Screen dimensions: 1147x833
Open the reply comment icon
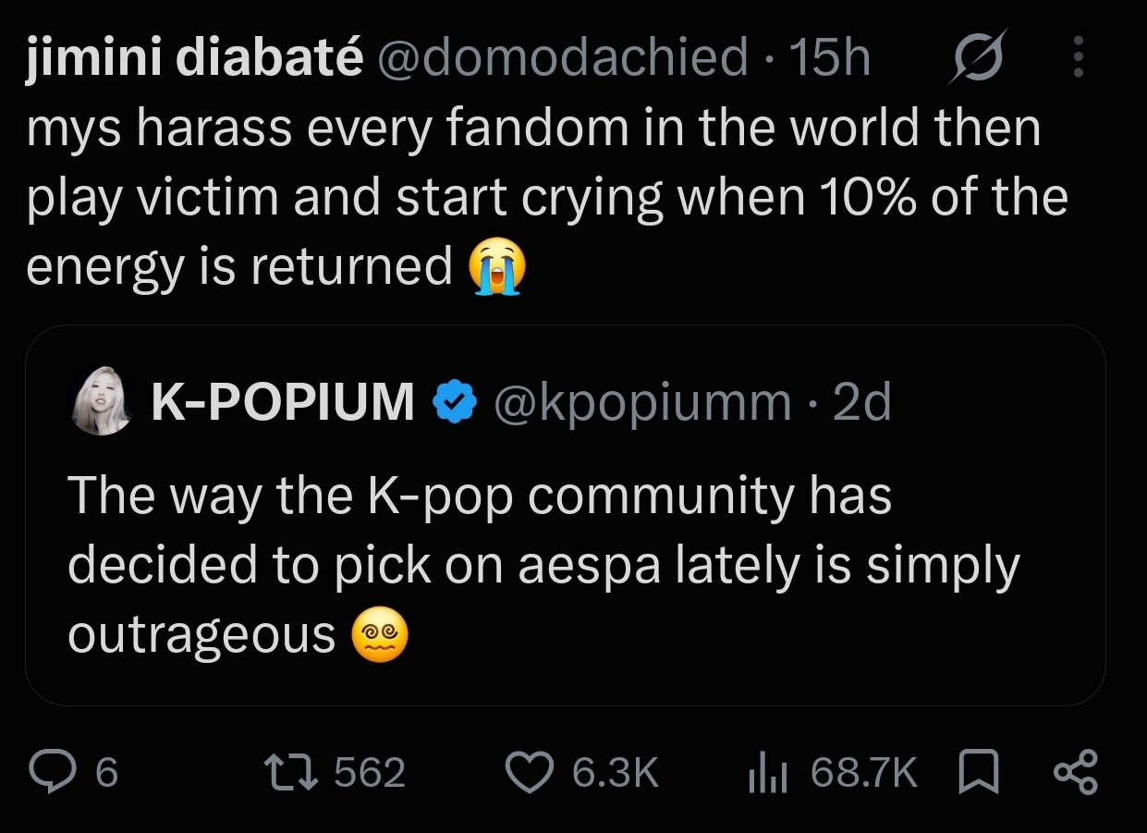(x=55, y=772)
